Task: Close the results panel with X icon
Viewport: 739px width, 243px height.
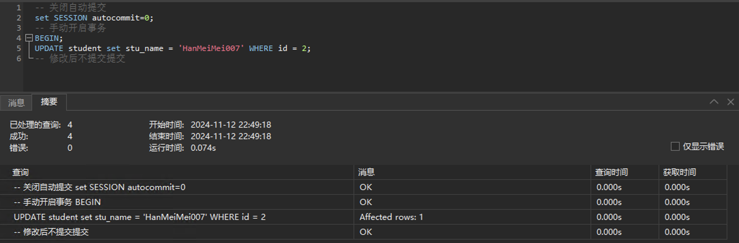Action: (x=730, y=102)
